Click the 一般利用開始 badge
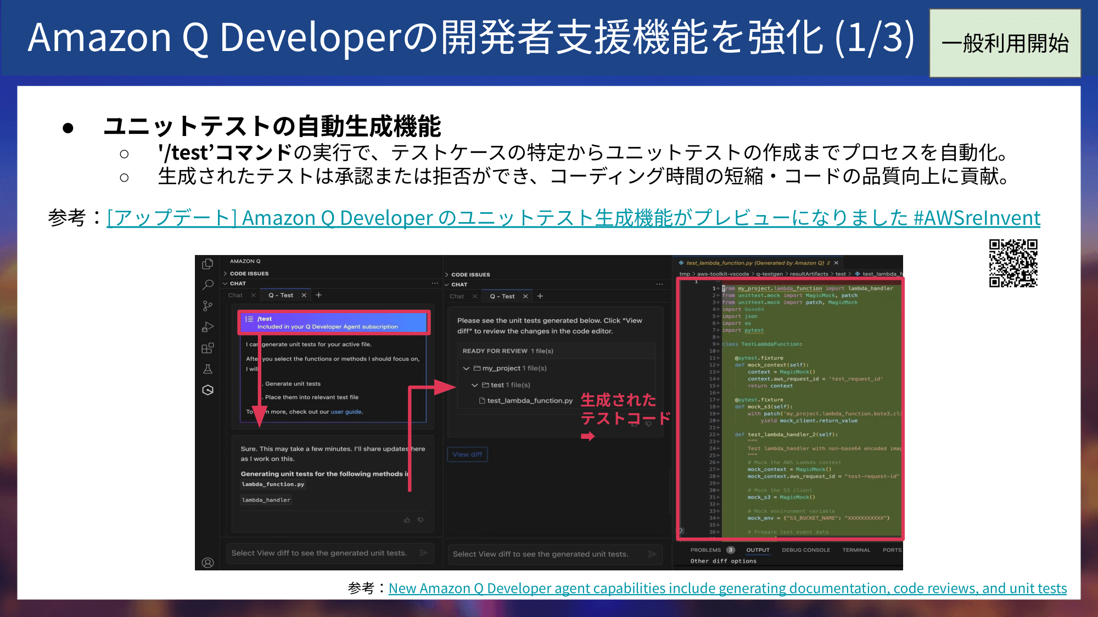Viewport: 1098px width, 617px height. 1005,43
